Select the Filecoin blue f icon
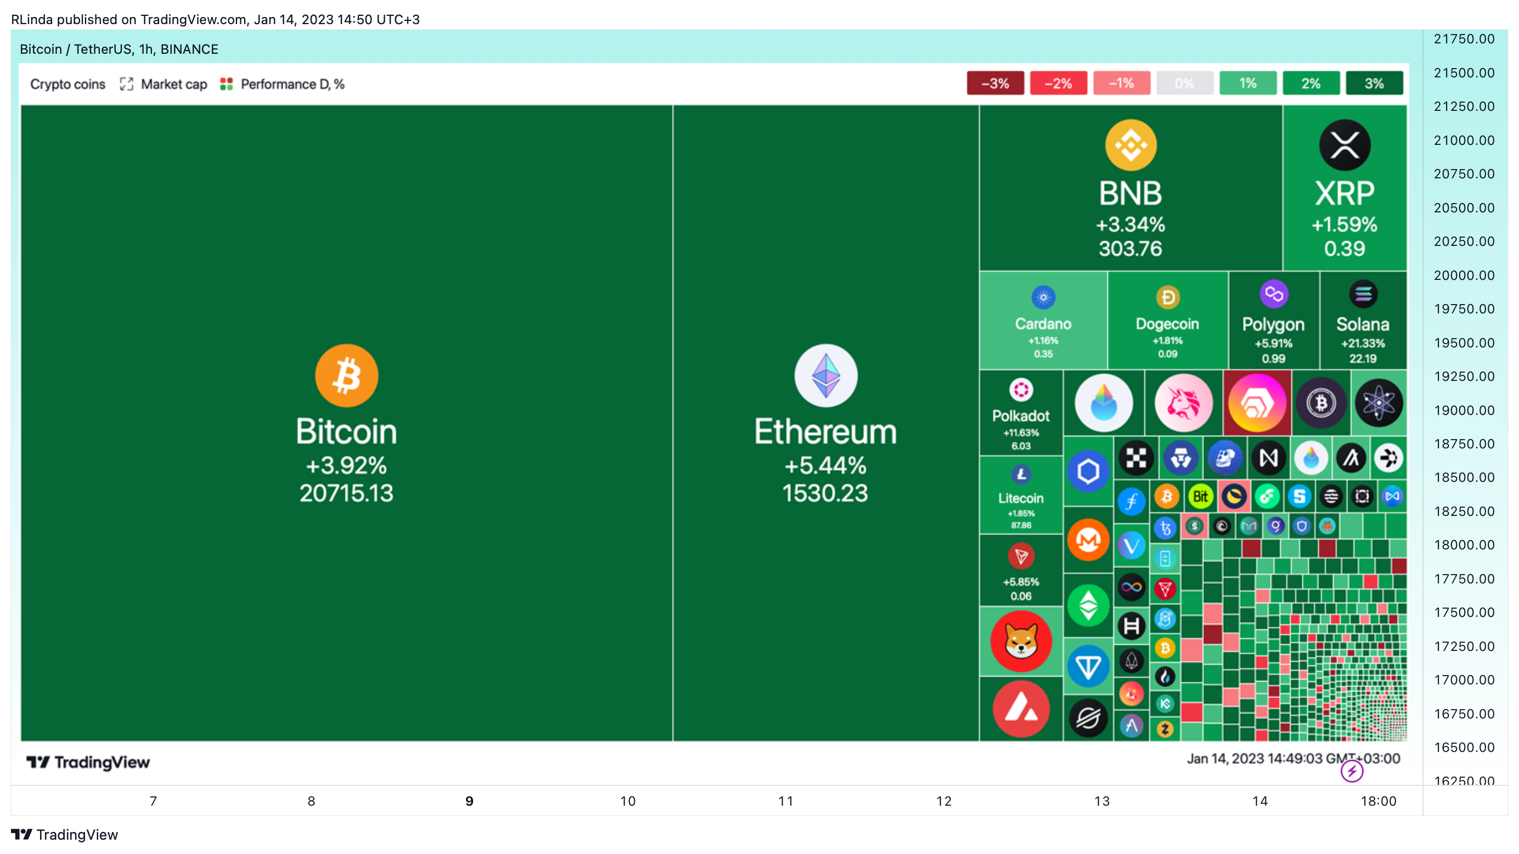This screenshot has height=854, width=1519. coord(1131,502)
